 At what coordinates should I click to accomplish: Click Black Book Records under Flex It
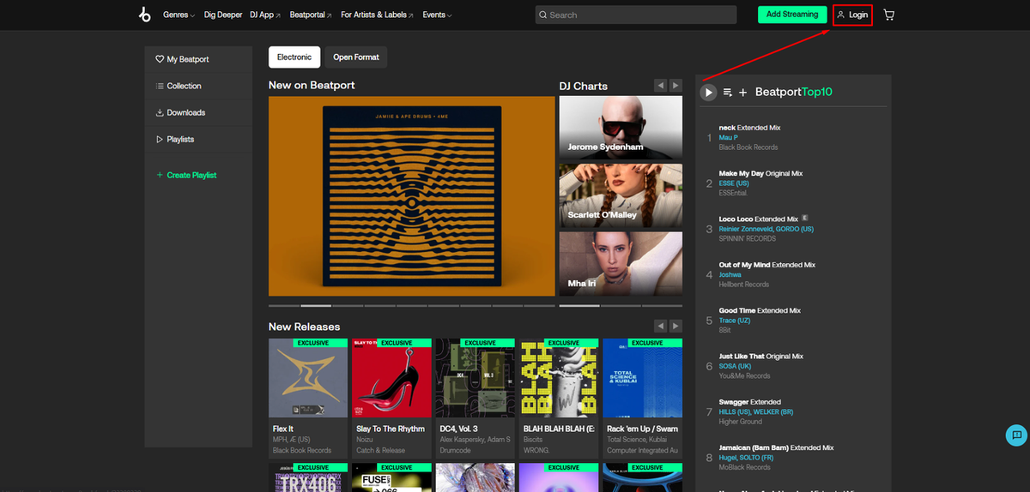pos(302,450)
